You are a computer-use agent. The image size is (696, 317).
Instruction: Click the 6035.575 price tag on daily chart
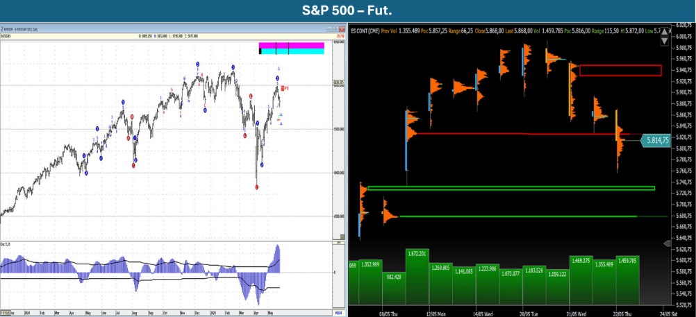click(339, 82)
